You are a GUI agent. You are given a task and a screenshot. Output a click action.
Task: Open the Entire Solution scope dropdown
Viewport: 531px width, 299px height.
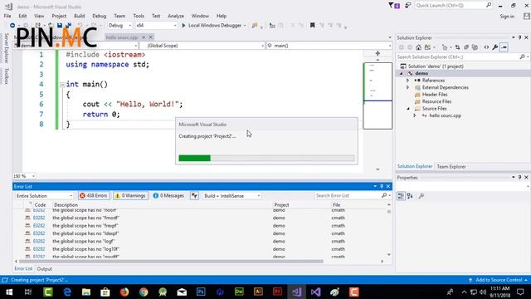[x=44, y=196]
